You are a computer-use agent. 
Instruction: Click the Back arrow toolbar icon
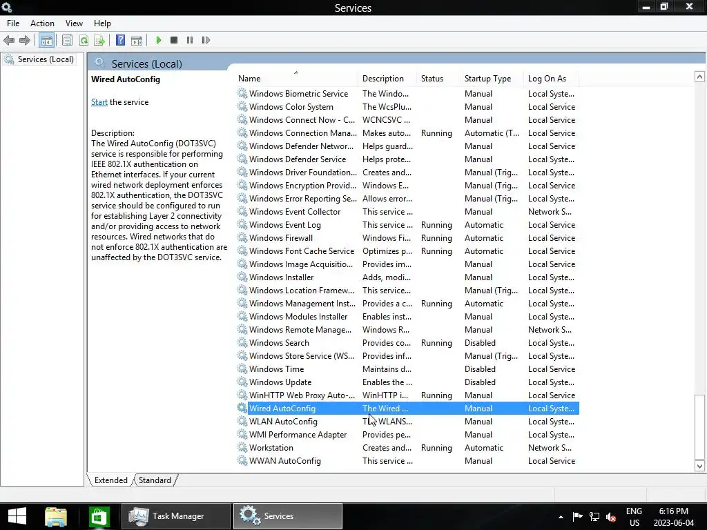[9, 40]
